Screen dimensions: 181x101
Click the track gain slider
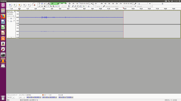[x=11, y=18]
